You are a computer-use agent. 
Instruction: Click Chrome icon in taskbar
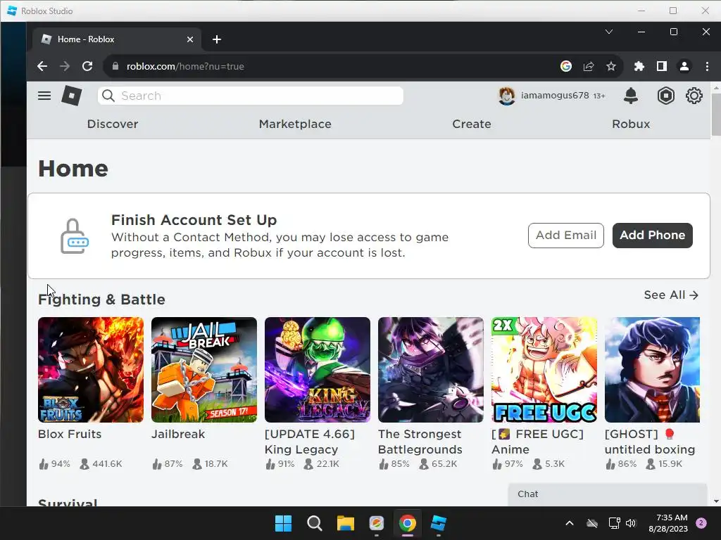[x=408, y=523]
